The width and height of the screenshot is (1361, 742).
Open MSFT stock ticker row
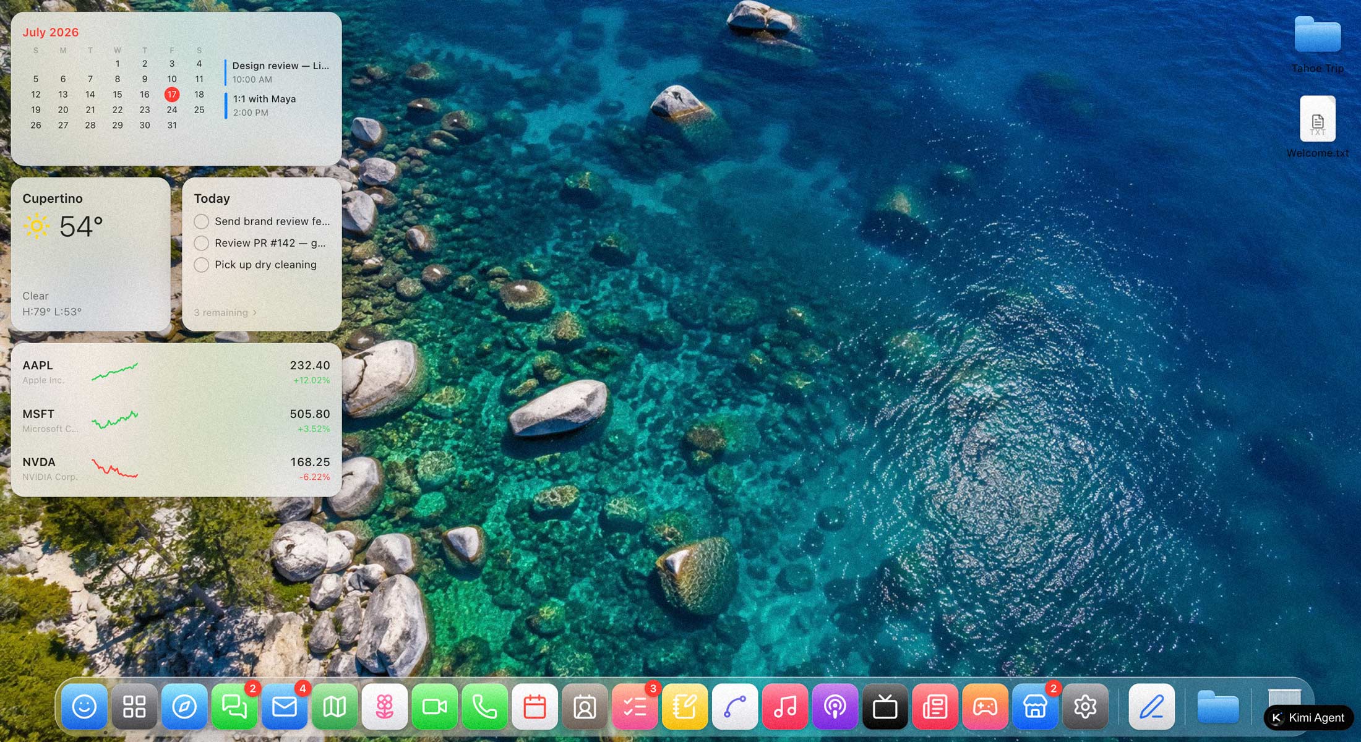176,420
